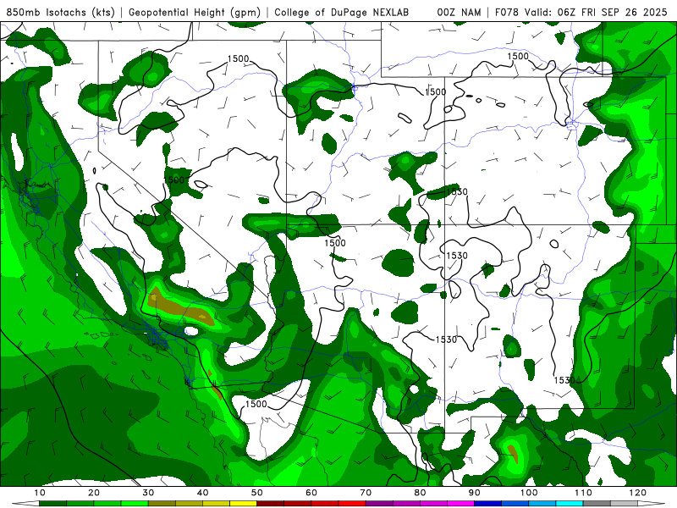This screenshot has height=508, width=677.
Task: Click the '80' legend scale label
Action: (420, 493)
